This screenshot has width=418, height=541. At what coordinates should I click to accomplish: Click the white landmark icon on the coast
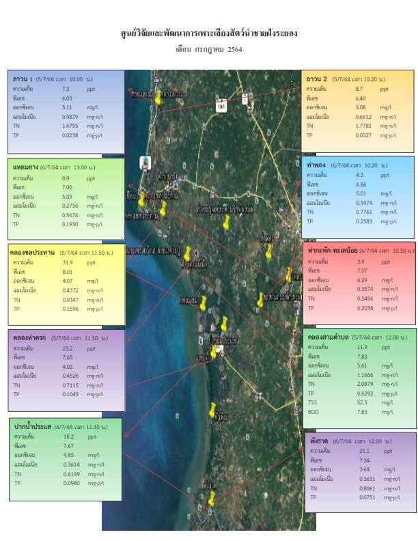point(145,163)
